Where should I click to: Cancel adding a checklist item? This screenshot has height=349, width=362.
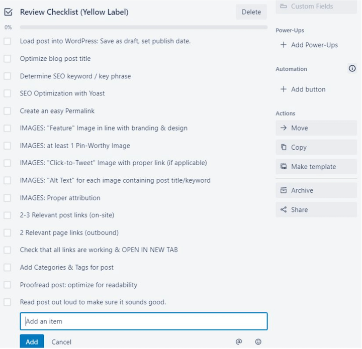pos(61,342)
